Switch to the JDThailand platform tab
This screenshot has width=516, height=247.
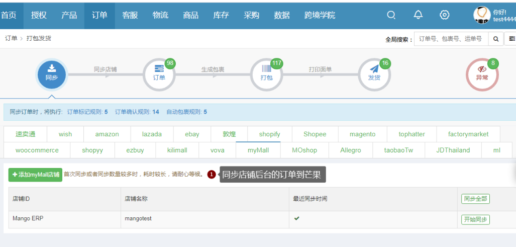tap(453, 150)
